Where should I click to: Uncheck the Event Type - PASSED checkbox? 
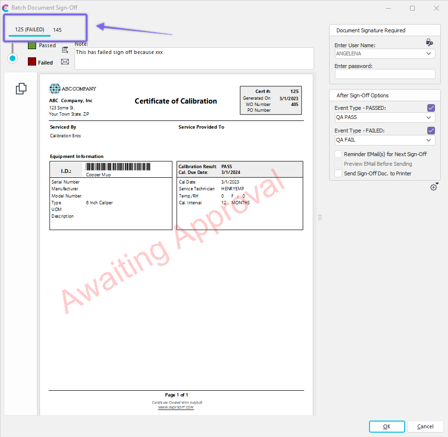point(431,108)
